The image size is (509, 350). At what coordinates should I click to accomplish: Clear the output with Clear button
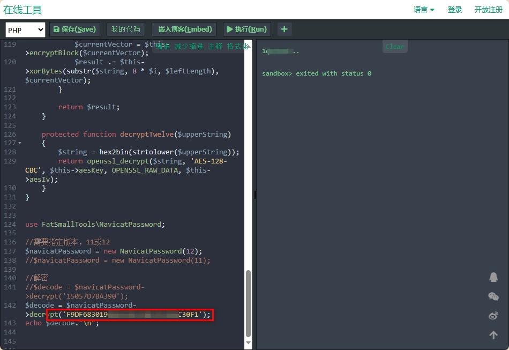click(395, 47)
